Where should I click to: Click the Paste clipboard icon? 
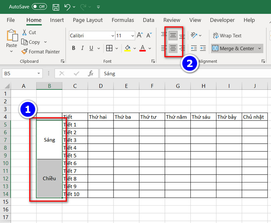tap(12, 35)
